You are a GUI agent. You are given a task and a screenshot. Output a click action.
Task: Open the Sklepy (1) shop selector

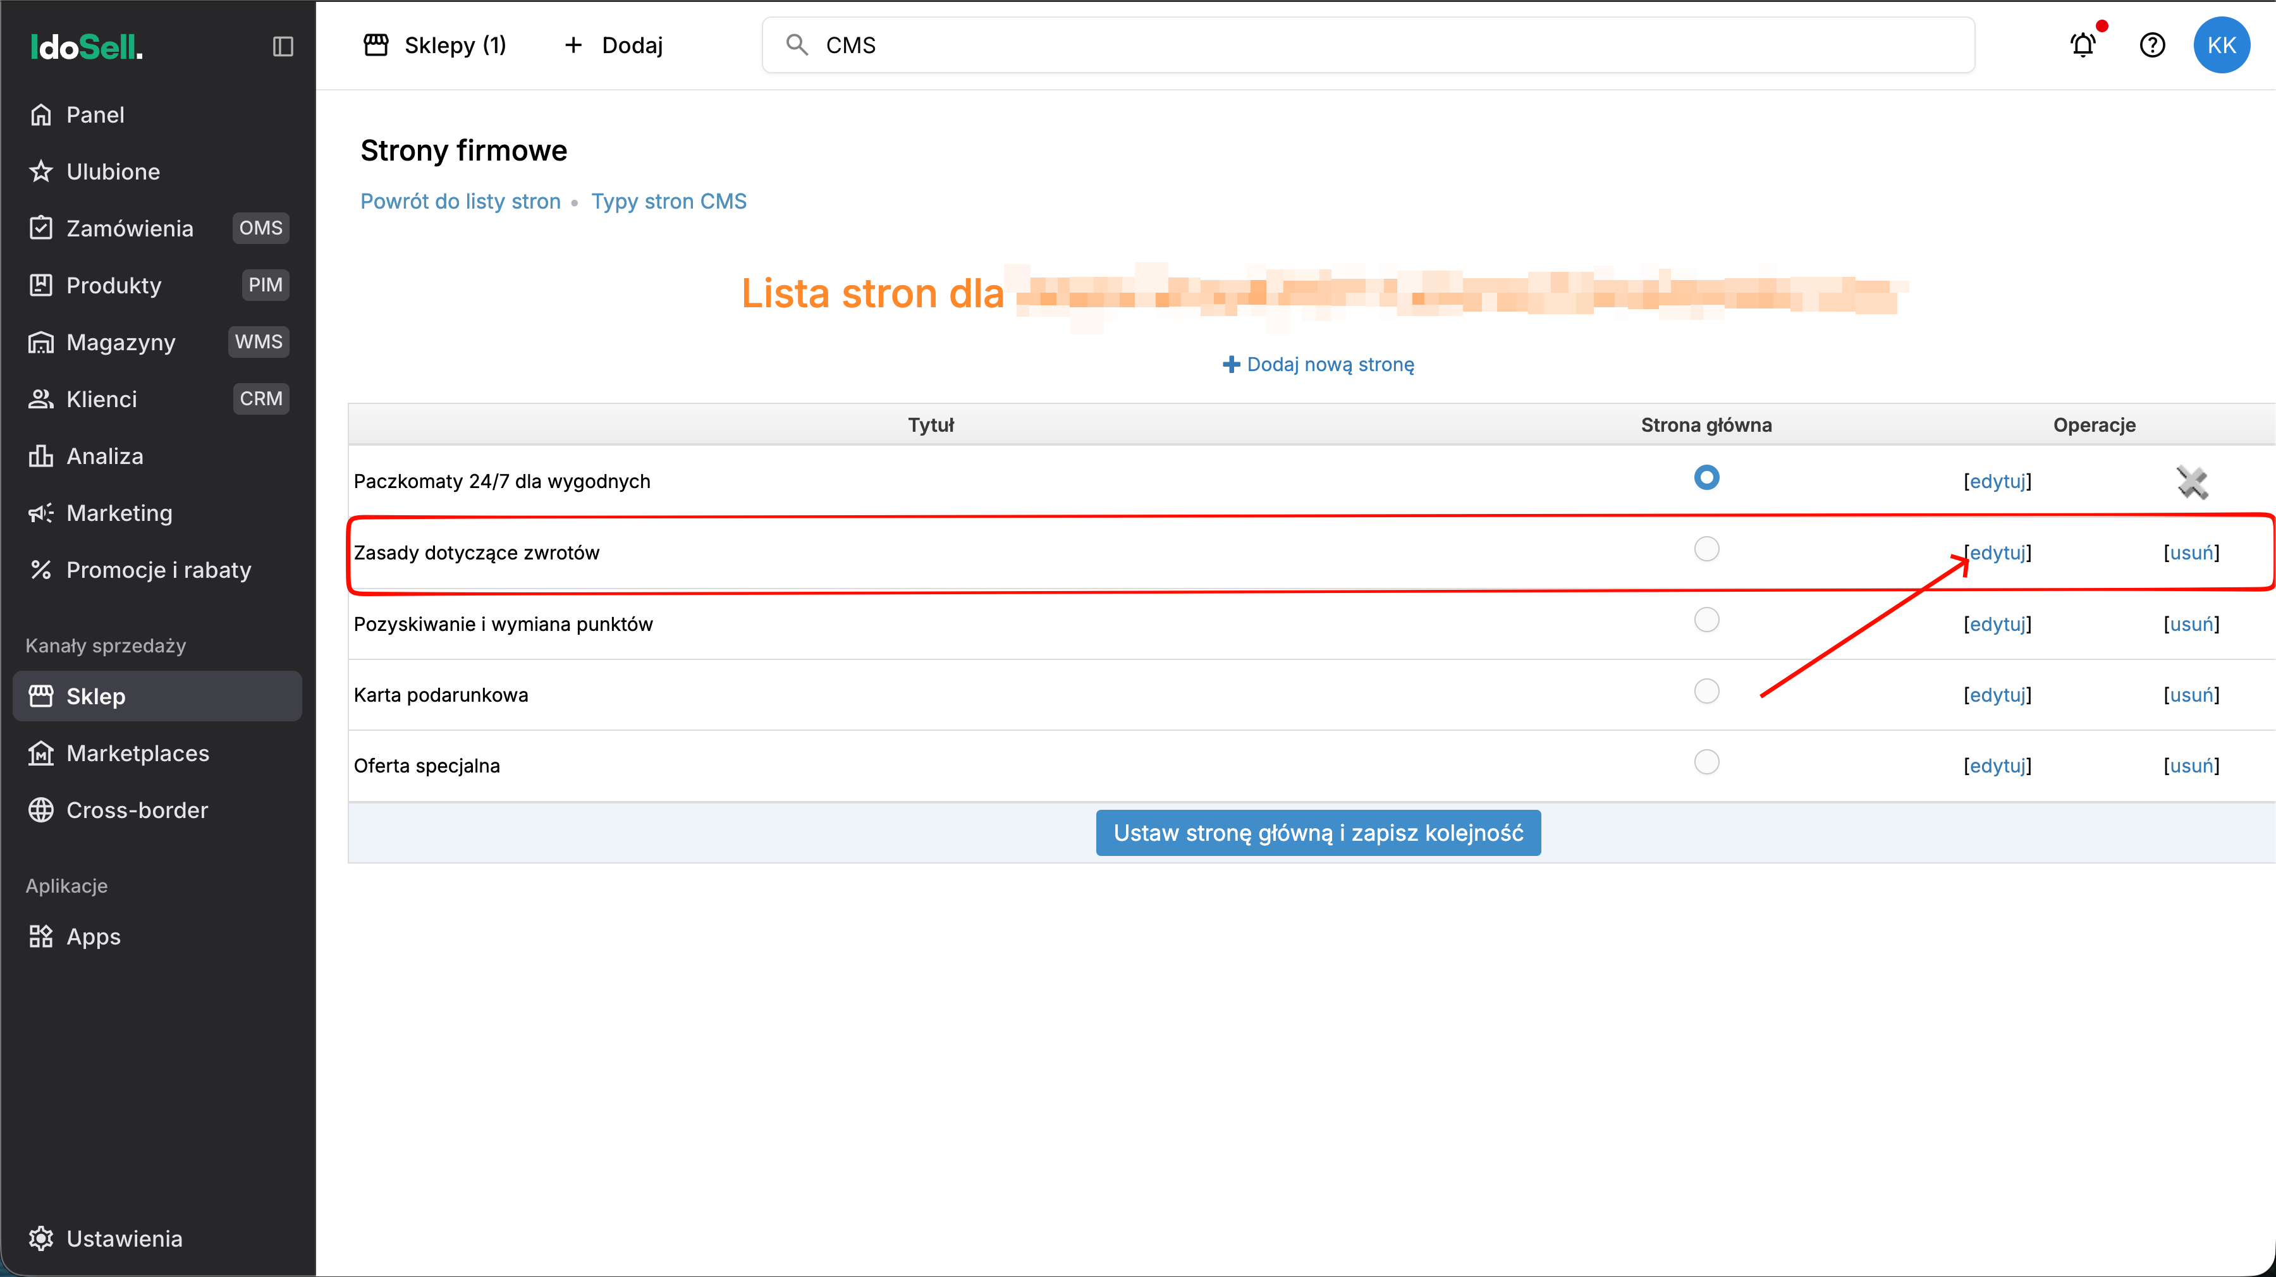click(x=435, y=45)
